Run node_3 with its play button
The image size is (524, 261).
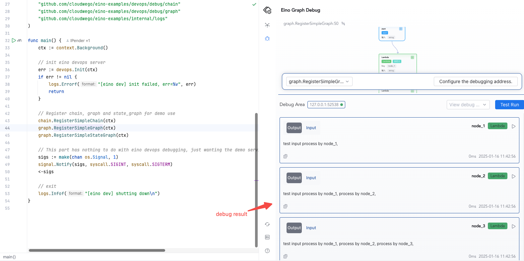(514, 226)
